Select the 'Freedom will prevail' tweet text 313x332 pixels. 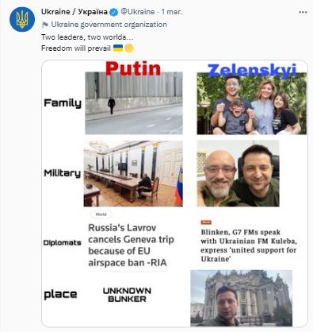76,48
